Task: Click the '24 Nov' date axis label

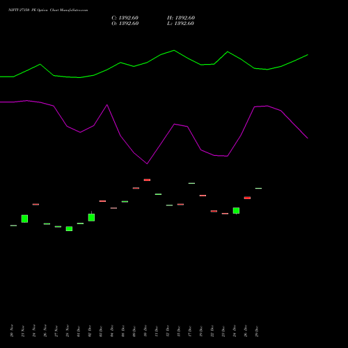Action: (x=34, y=331)
